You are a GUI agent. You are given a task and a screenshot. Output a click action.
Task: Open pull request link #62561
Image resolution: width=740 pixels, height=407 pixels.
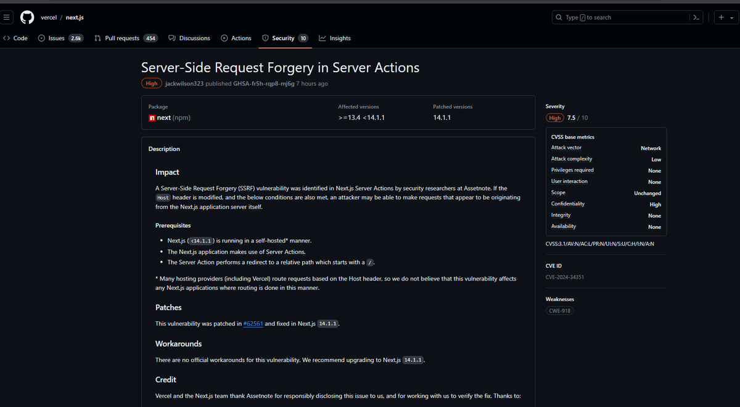click(x=253, y=324)
